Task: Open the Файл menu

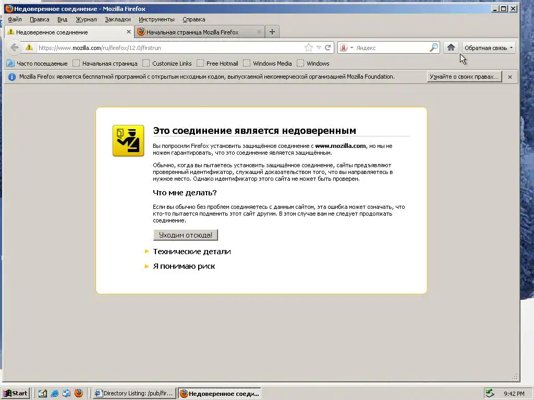Action: click(x=15, y=19)
